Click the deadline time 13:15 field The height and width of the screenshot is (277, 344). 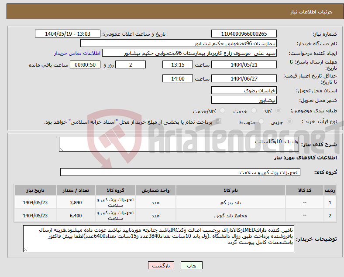click(178, 65)
